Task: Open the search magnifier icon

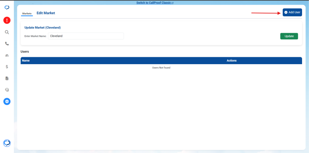Action: (x=7, y=32)
